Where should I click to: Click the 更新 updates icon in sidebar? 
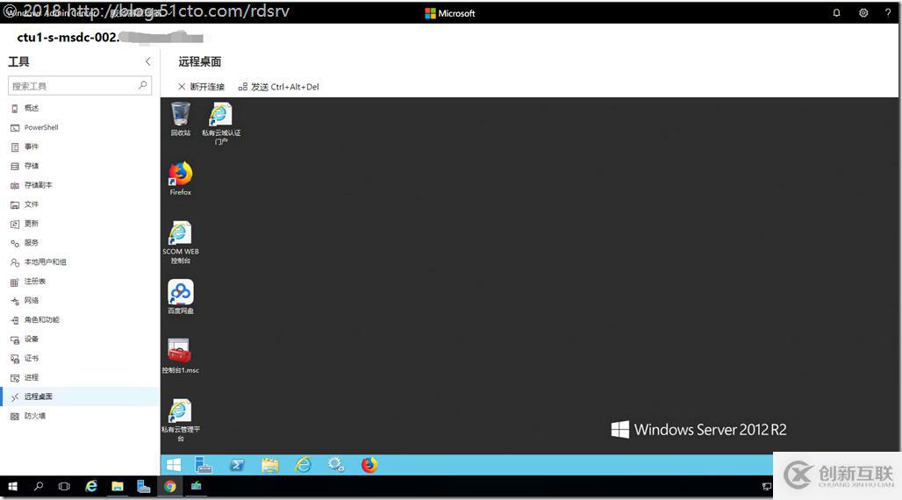click(15, 224)
